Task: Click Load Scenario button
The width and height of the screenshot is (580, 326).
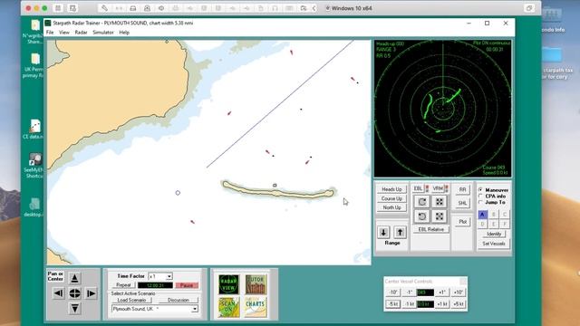Action: [x=131, y=300]
